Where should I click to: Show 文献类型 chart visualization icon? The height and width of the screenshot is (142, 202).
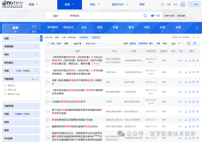pos(33,79)
